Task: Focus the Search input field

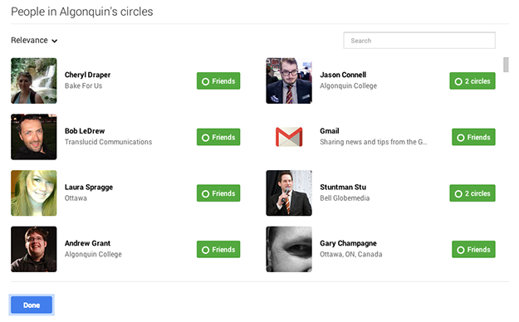Action: pos(419,41)
